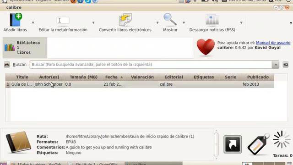The height and width of the screenshot is (165, 293).
Task: Select the 'Guía de i...' title cell
Action: (x=22, y=84)
